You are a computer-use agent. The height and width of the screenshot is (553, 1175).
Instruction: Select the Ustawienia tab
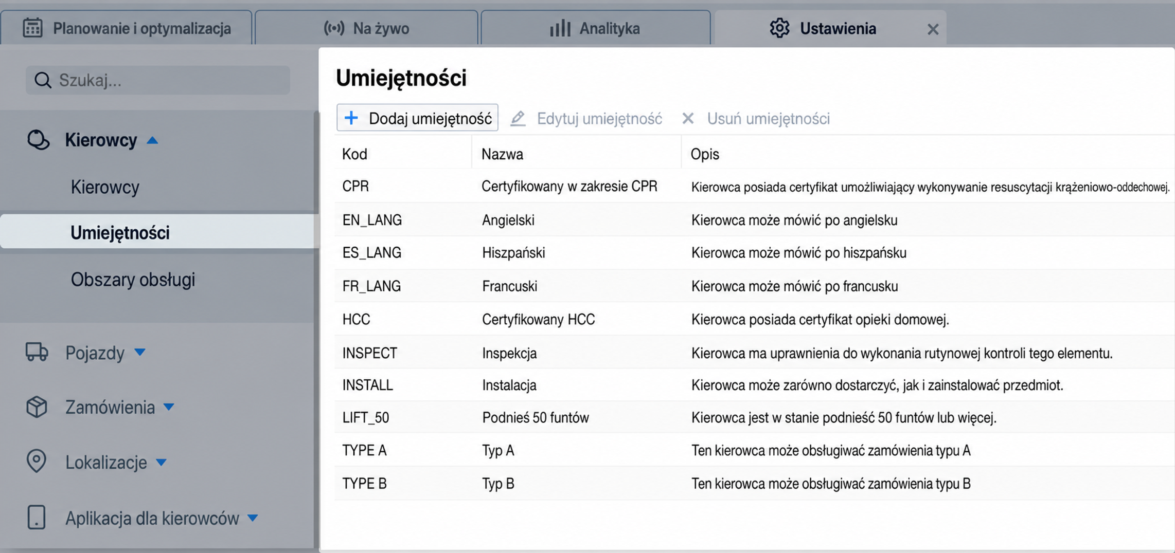tap(830, 28)
